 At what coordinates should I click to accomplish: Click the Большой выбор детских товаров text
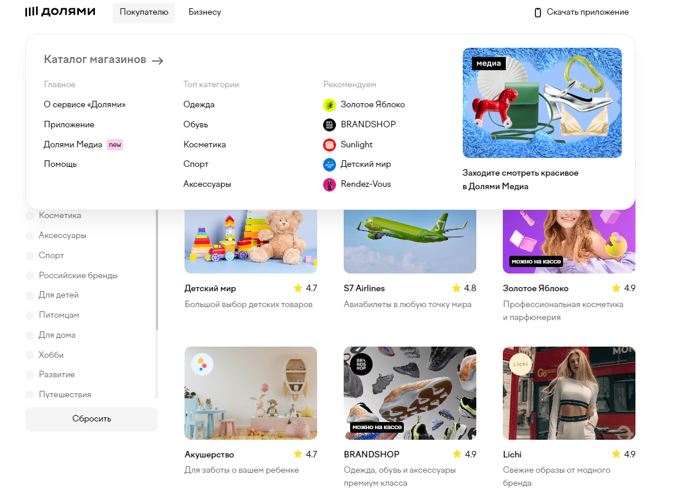249,305
